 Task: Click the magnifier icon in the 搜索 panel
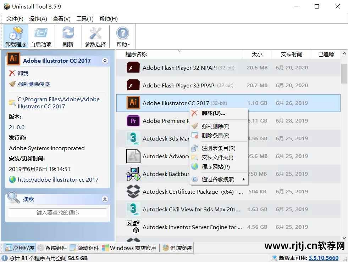click(13, 197)
